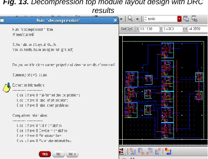Close the Run "decompression" dialog
The height and width of the screenshot is (159, 208).
tap(115, 20)
